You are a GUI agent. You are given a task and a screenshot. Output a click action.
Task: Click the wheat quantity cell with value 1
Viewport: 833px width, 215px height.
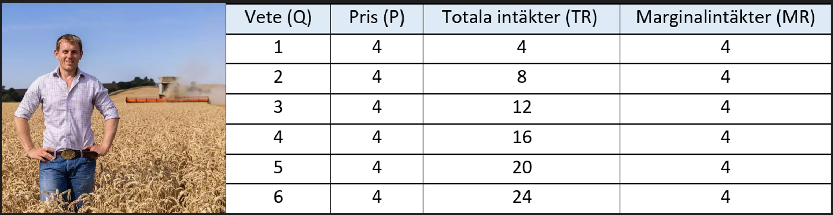tap(278, 47)
